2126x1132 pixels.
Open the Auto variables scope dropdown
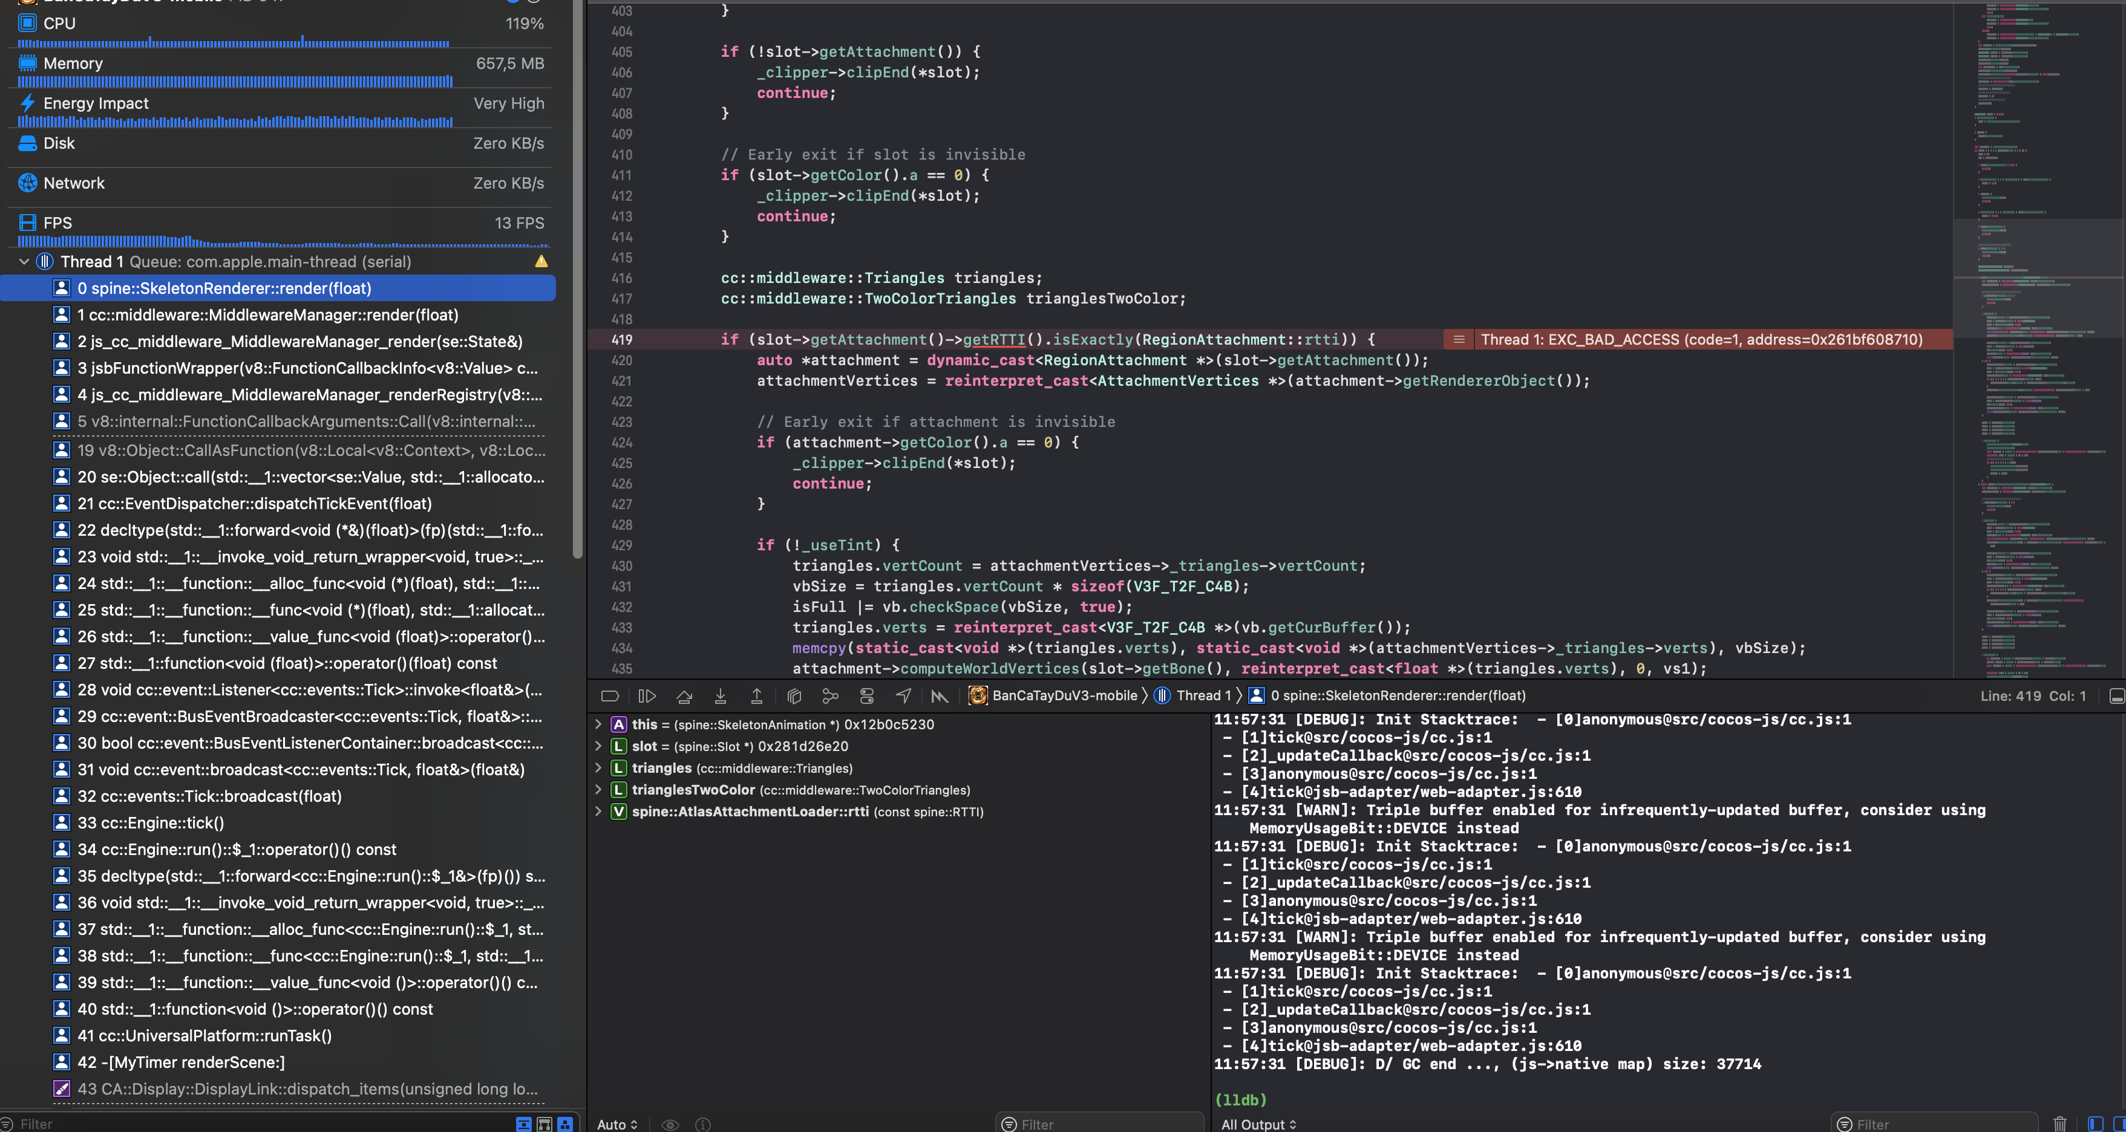[617, 1124]
